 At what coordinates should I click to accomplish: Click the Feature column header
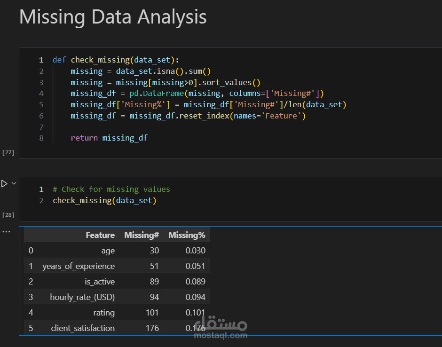pyautogui.click(x=100, y=235)
